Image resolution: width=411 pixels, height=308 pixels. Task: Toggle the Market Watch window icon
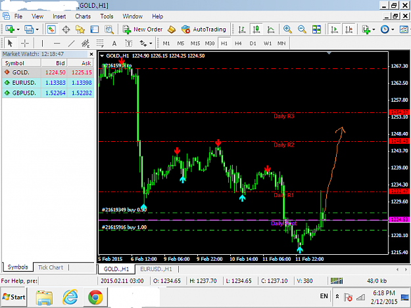coord(51,30)
